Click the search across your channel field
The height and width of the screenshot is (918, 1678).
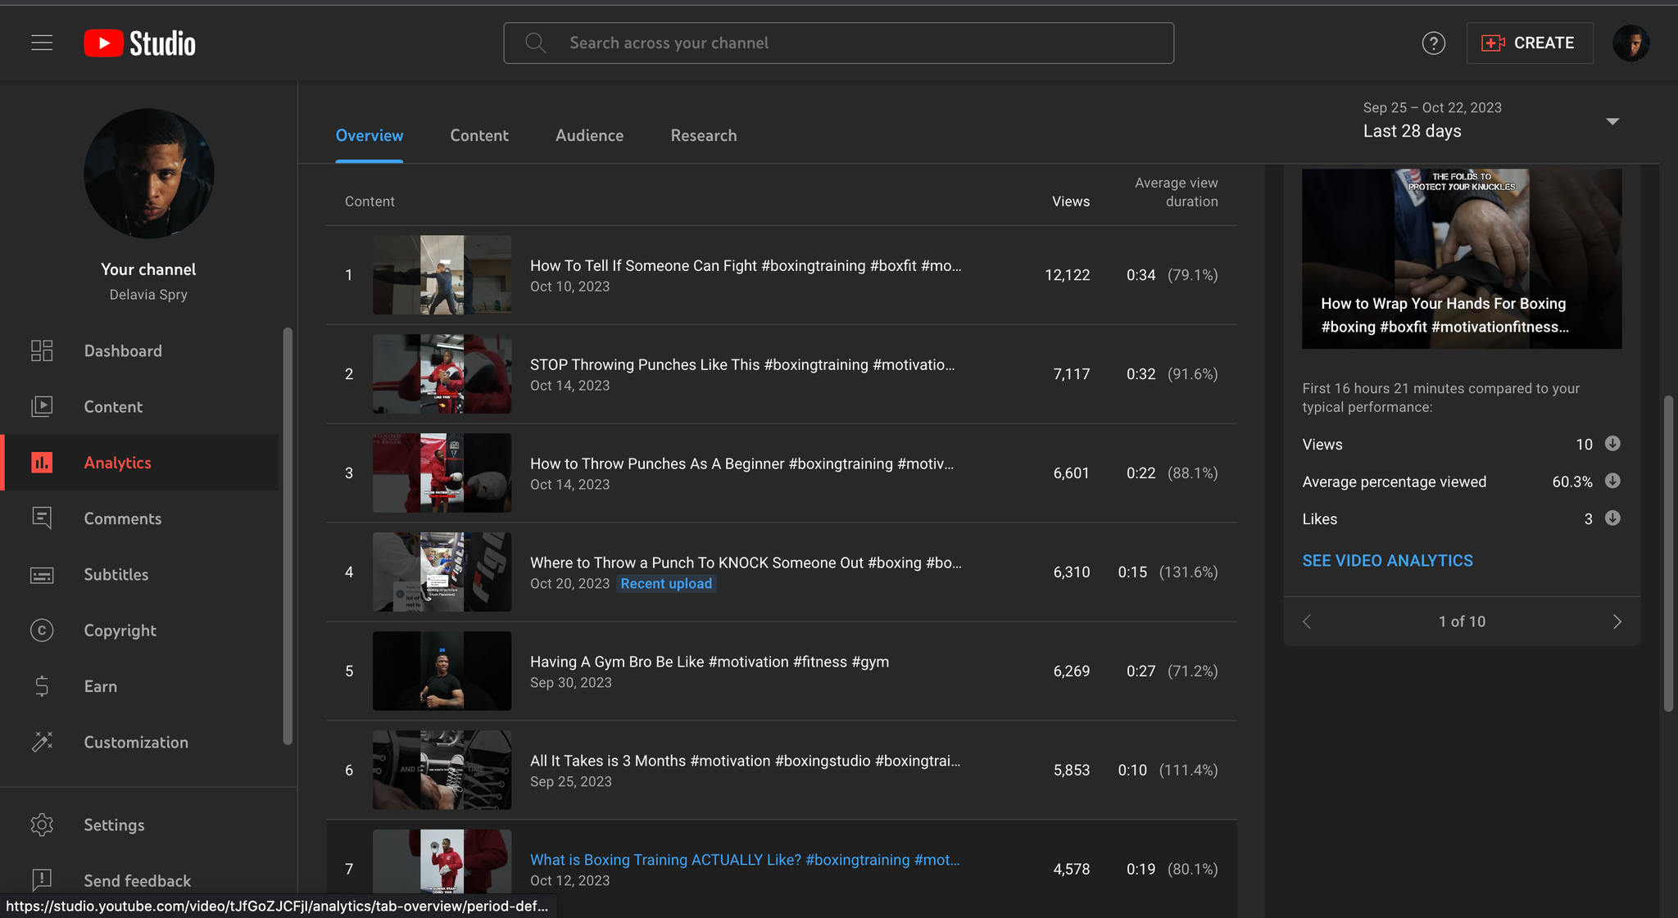pyautogui.click(x=837, y=43)
